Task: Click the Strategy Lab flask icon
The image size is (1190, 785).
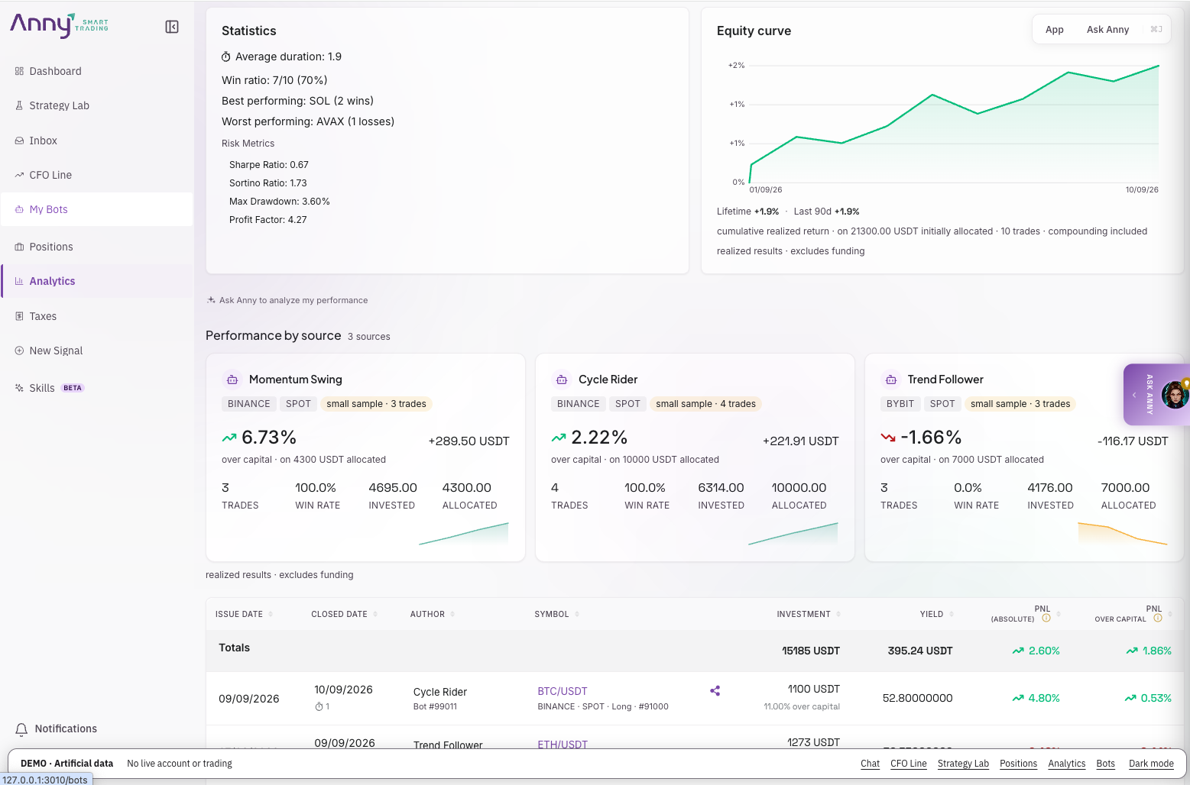Action: coord(19,105)
